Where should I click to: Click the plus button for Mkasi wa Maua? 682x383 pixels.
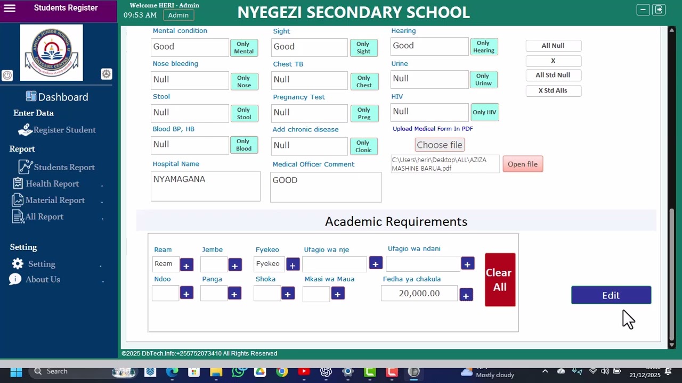click(338, 294)
